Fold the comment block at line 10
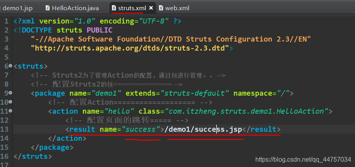Viewport: 355px width, 167px height. [x=10, y=102]
